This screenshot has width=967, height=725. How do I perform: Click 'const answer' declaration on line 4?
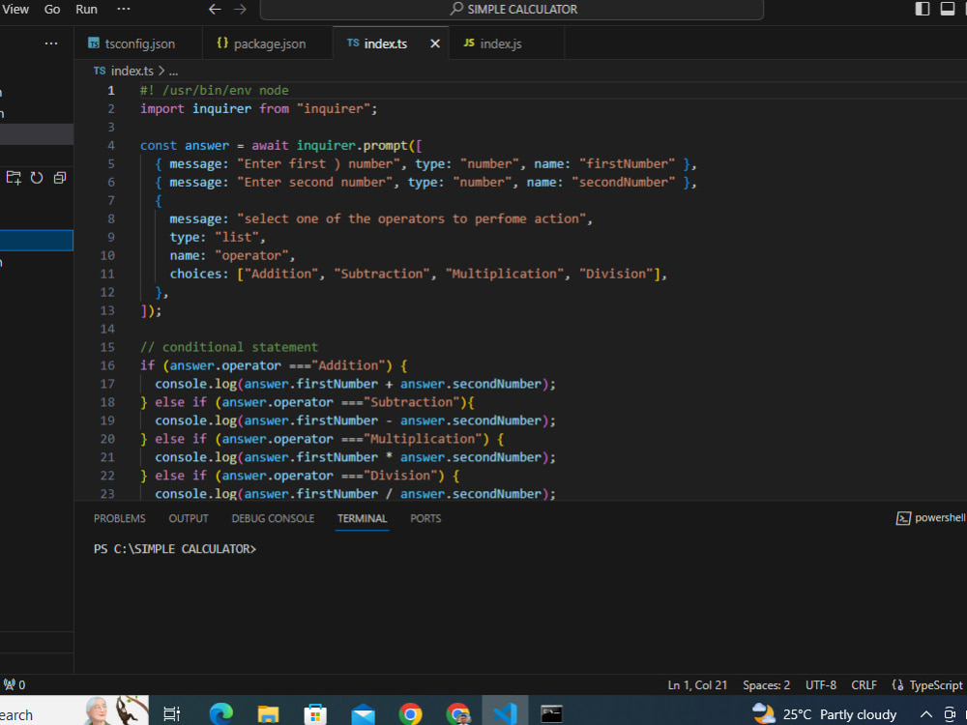tap(185, 146)
